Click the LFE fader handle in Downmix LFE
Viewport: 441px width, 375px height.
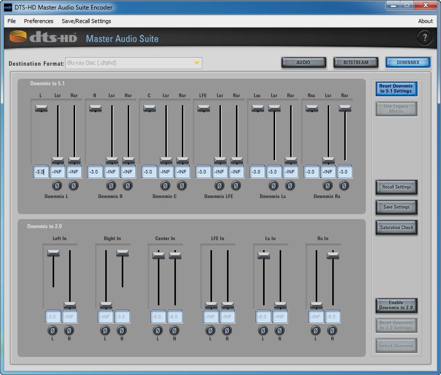coord(203,108)
